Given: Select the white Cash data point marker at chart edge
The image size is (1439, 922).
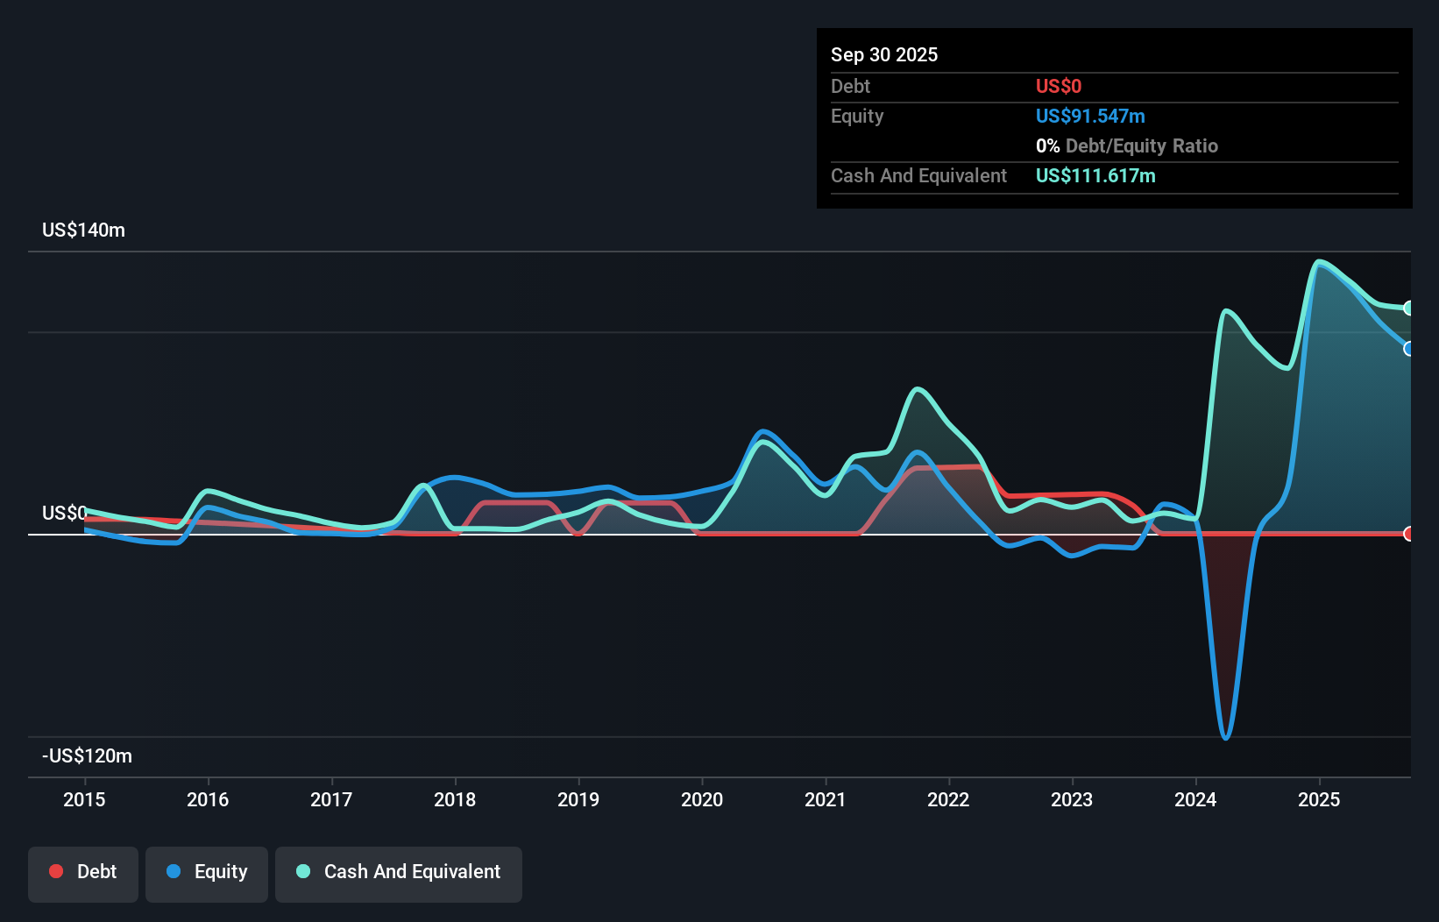Looking at the screenshot, I should pos(1409,308).
